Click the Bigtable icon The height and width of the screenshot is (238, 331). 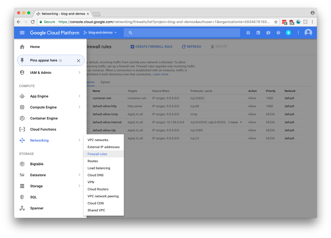[22, 164]
